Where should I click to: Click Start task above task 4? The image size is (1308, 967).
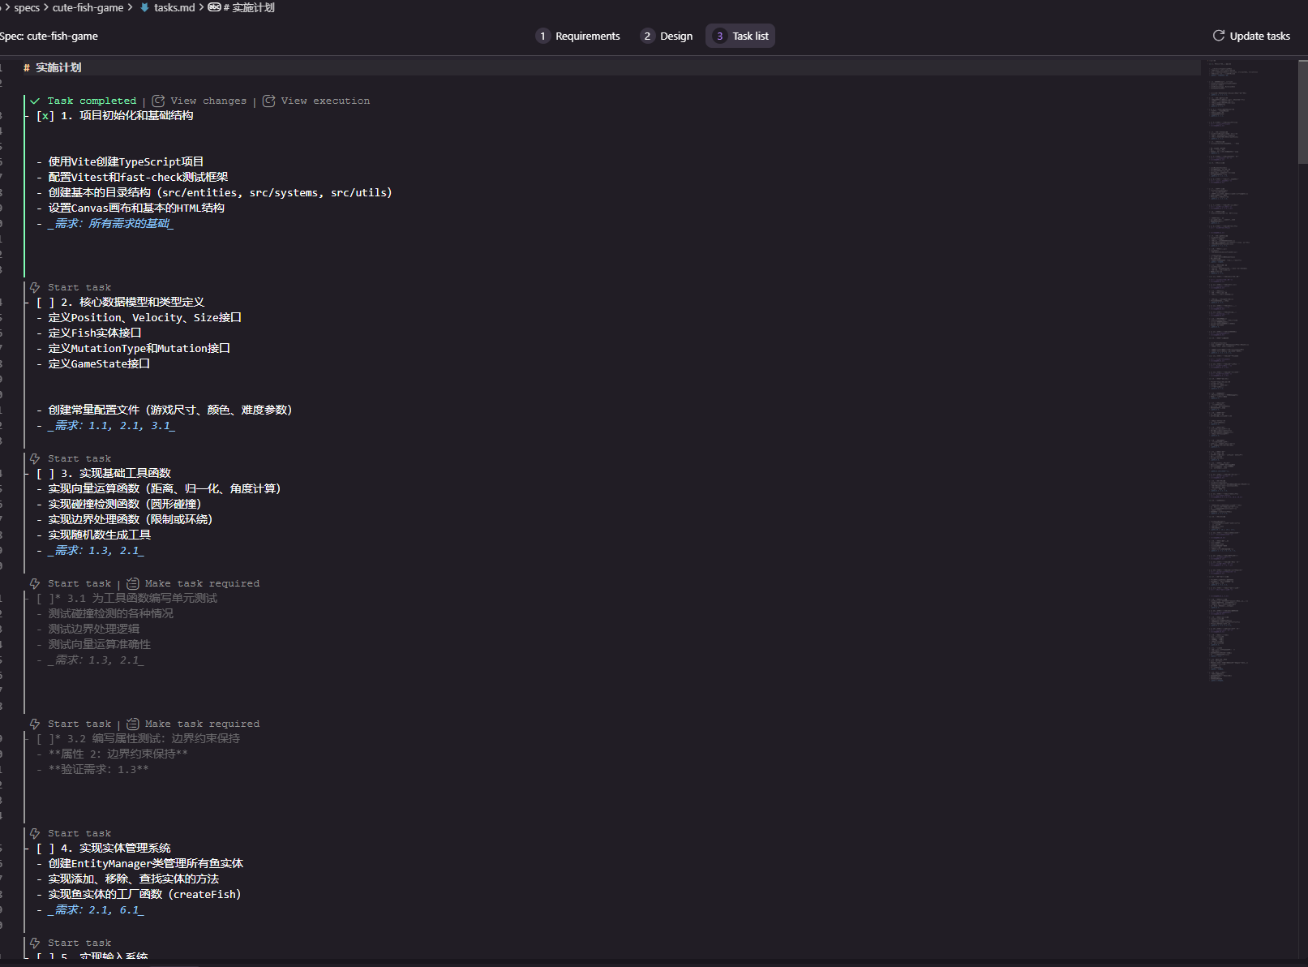[79, 833]
